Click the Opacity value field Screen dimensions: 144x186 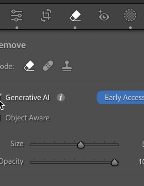[141, 162]
